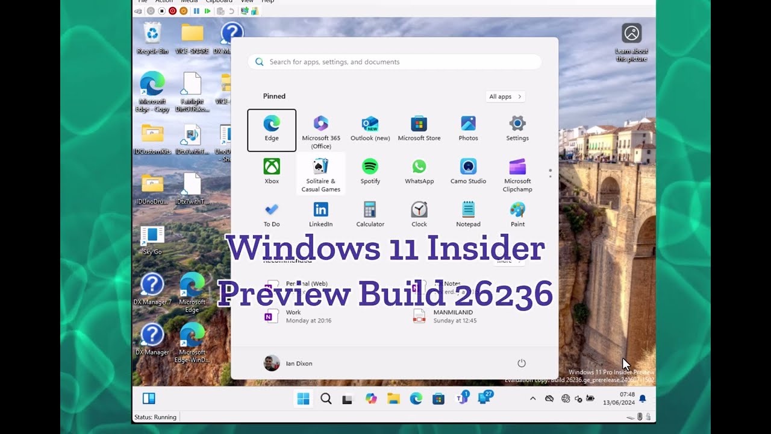Select Recycle Bin desktop icon
The width and height of the screenshot is (771, 434).
[152, 38]
